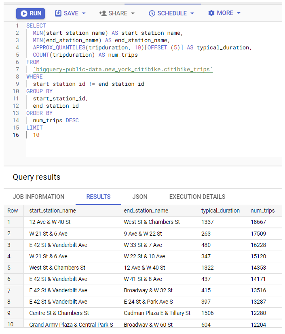The width and height of the screenshot is (285, 334).
Task: Click the play icon inside the RUN button
Action: pos(24,13)
